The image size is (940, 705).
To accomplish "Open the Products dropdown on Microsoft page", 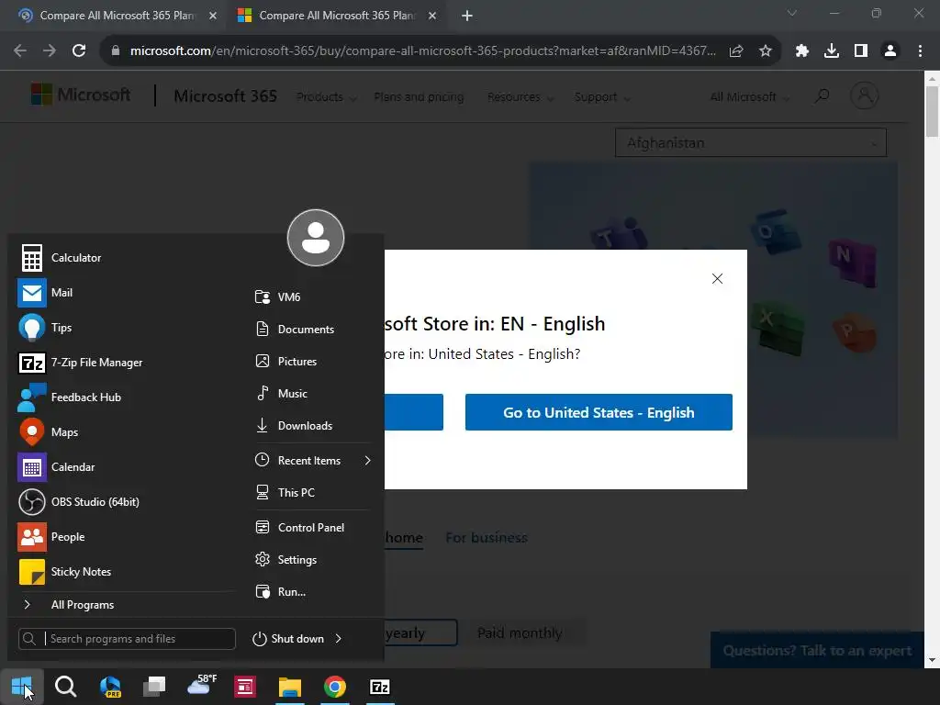I will tap(326, 97).
